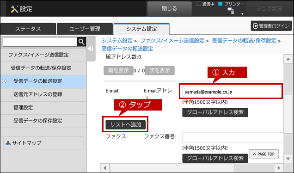Click the 総アドレス数:0 text
Image resolution: width=294 pixels, height=173 pixels.
click(123, 57)
